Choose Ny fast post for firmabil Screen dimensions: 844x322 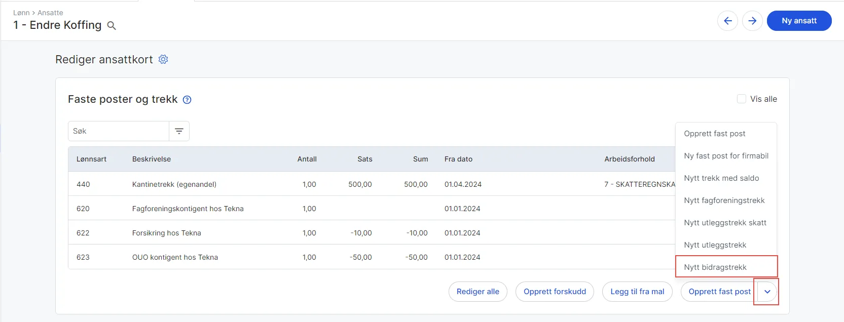[x=726, y=156]
